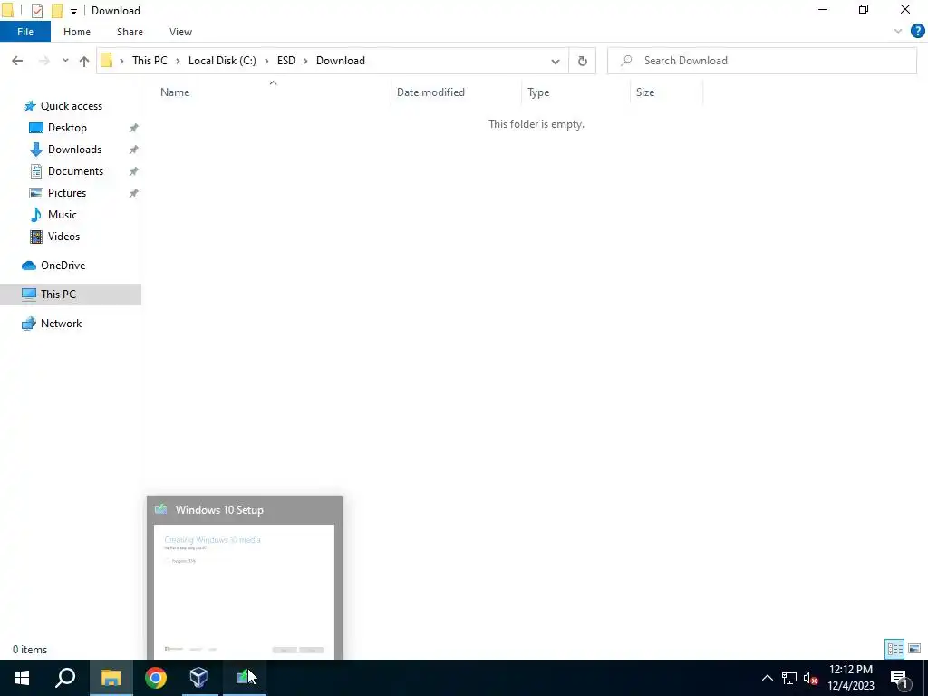
Task: Refresh the Download folder
Action: click(583, 61)
